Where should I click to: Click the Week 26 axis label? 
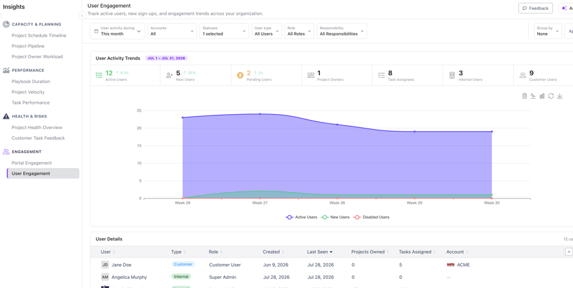183,202
